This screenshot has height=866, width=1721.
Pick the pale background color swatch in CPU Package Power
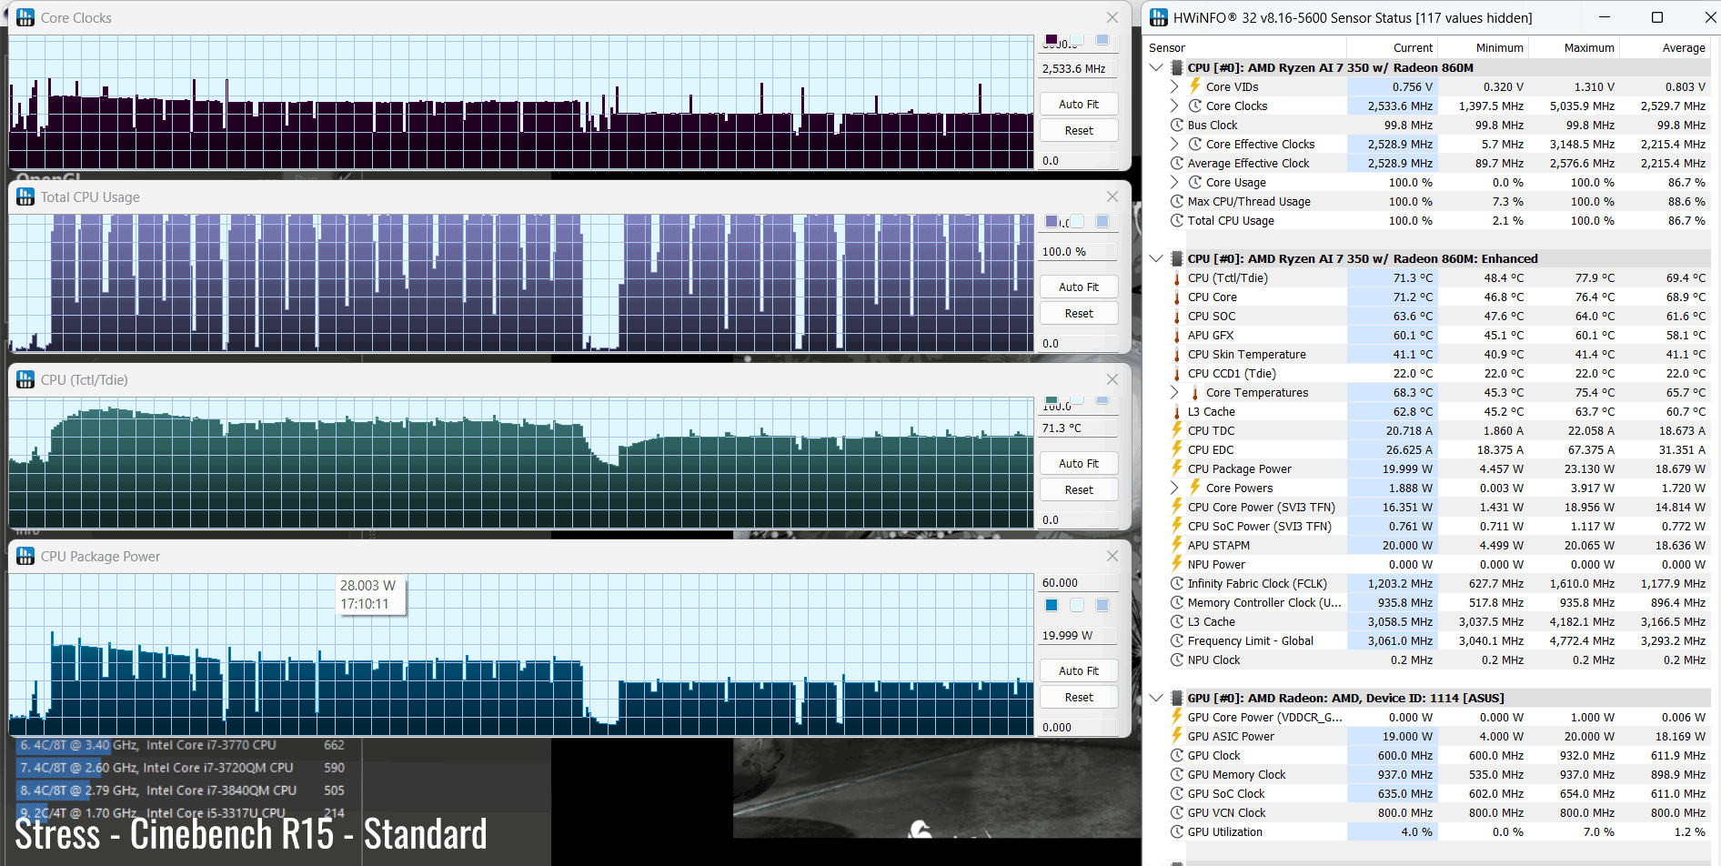click(1077, 605)
